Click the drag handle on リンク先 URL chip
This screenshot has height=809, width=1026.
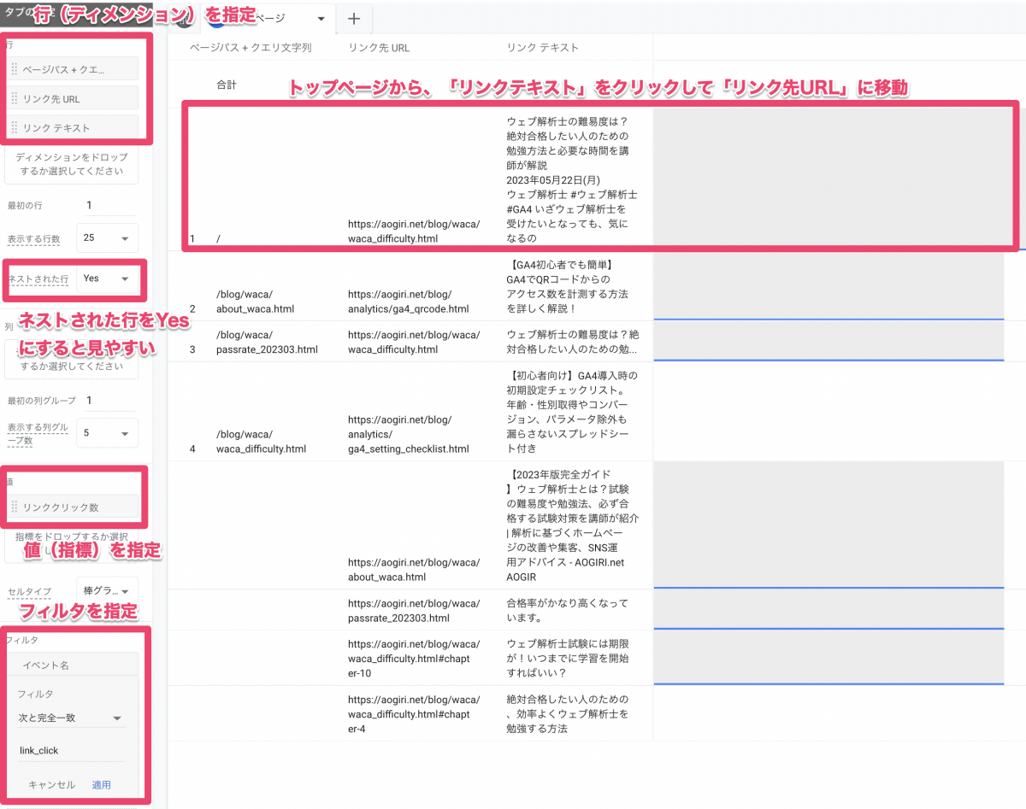(15, 99)
